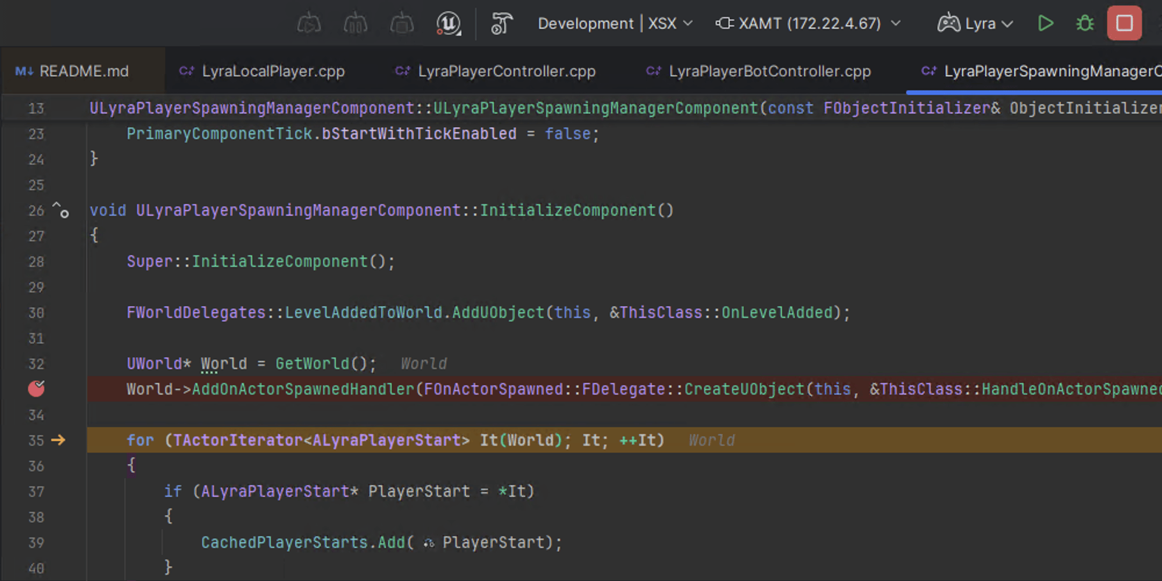Image resolution: width=1162 pixels, height=581 pixels.
Task: Open the Development | XSX configuration dropdown
Action: coord(615,24)
